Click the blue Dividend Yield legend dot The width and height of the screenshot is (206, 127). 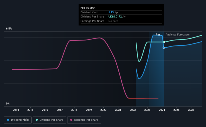8,120
